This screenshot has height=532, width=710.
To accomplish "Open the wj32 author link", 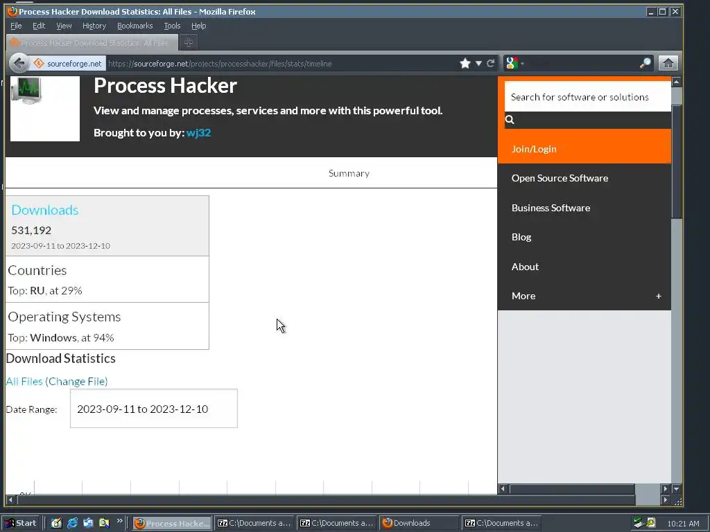I will click(198, 133).
